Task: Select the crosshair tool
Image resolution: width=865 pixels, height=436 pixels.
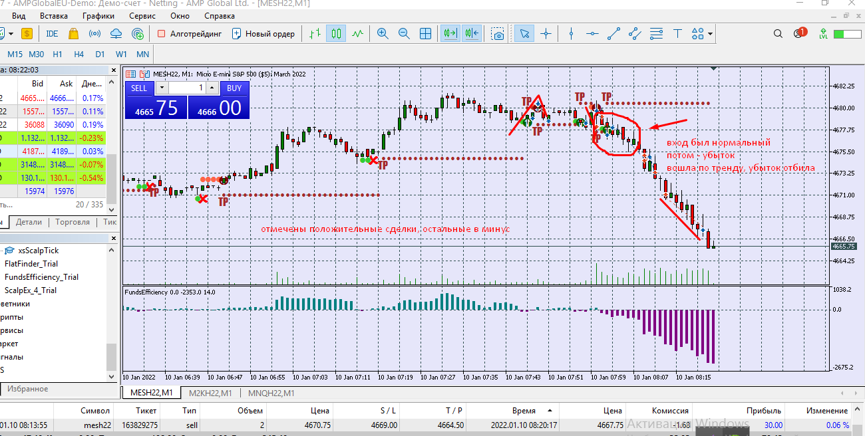Action: 546,33
